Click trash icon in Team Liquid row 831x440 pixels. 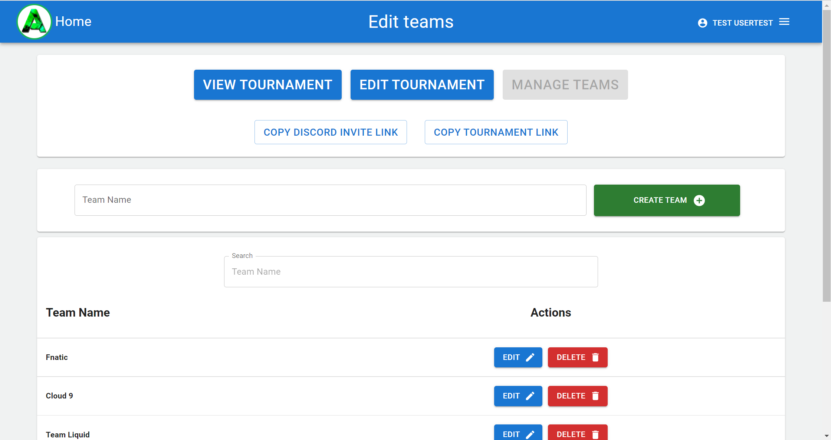(595, 434)
